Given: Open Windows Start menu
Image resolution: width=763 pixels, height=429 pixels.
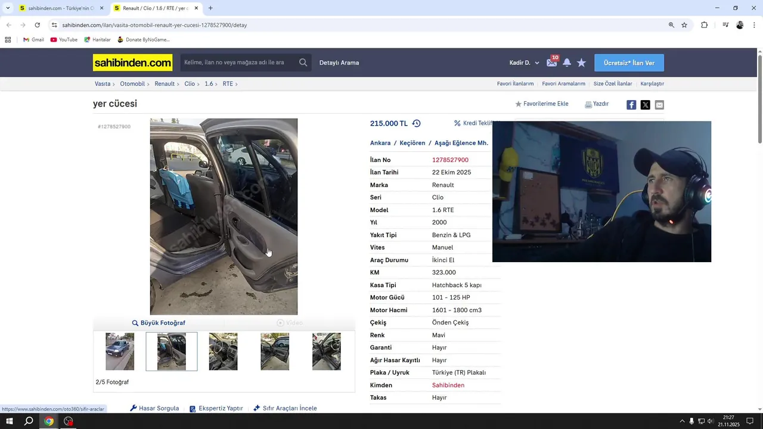Looking at the screenshot, I should pyautogui.click(x=10, y=421).
